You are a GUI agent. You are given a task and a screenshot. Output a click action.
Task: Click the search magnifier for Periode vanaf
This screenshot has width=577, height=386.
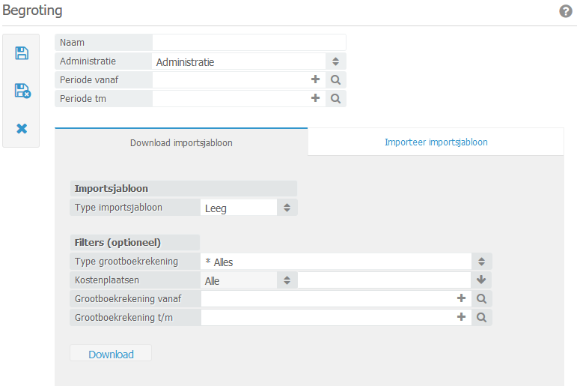336,79
